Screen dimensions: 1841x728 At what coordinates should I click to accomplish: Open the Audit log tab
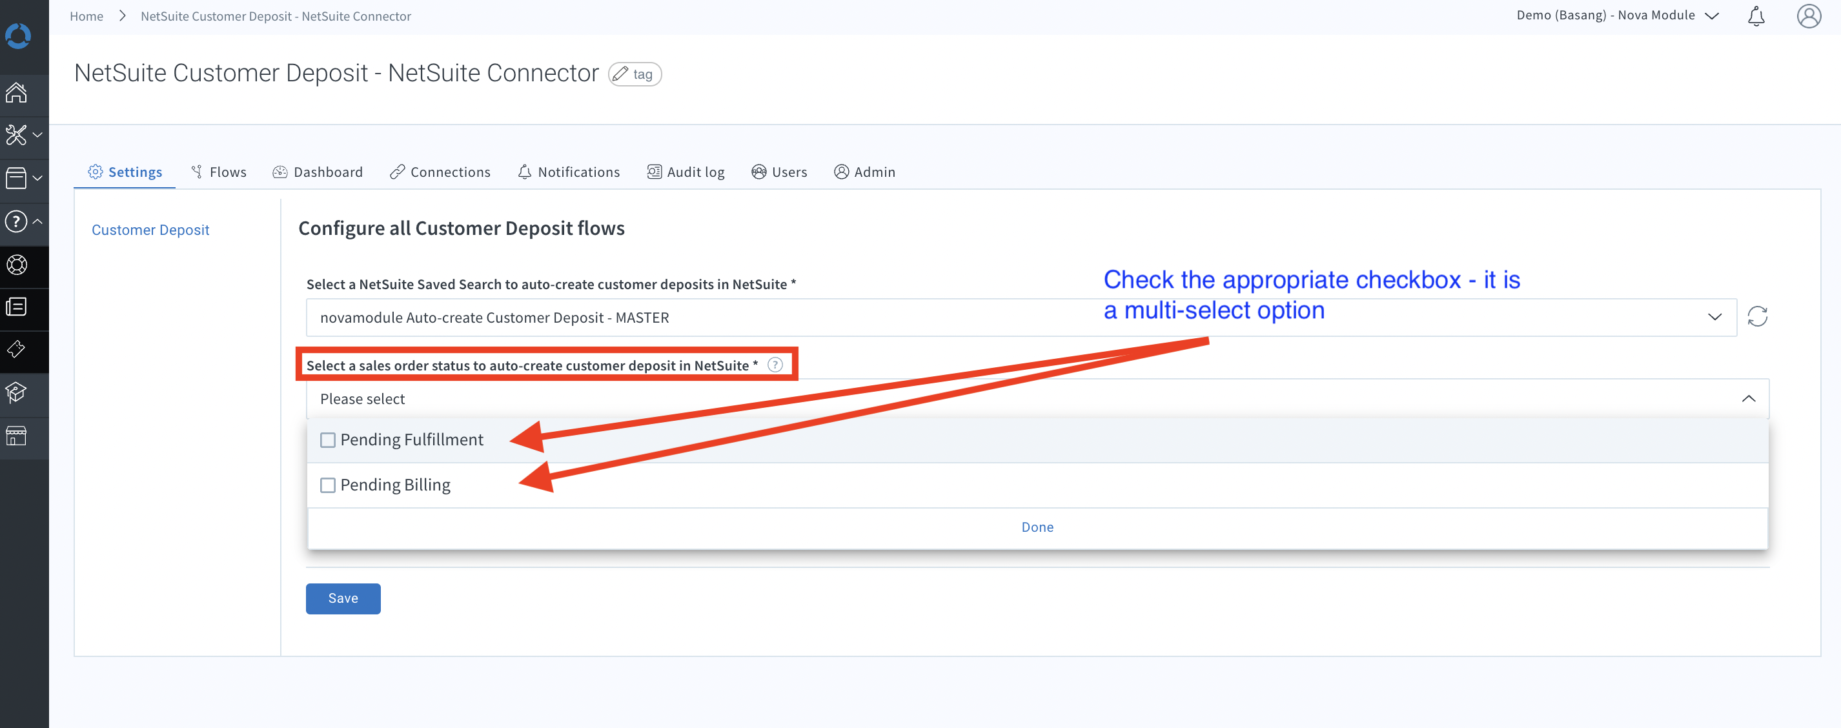point(686,172)
